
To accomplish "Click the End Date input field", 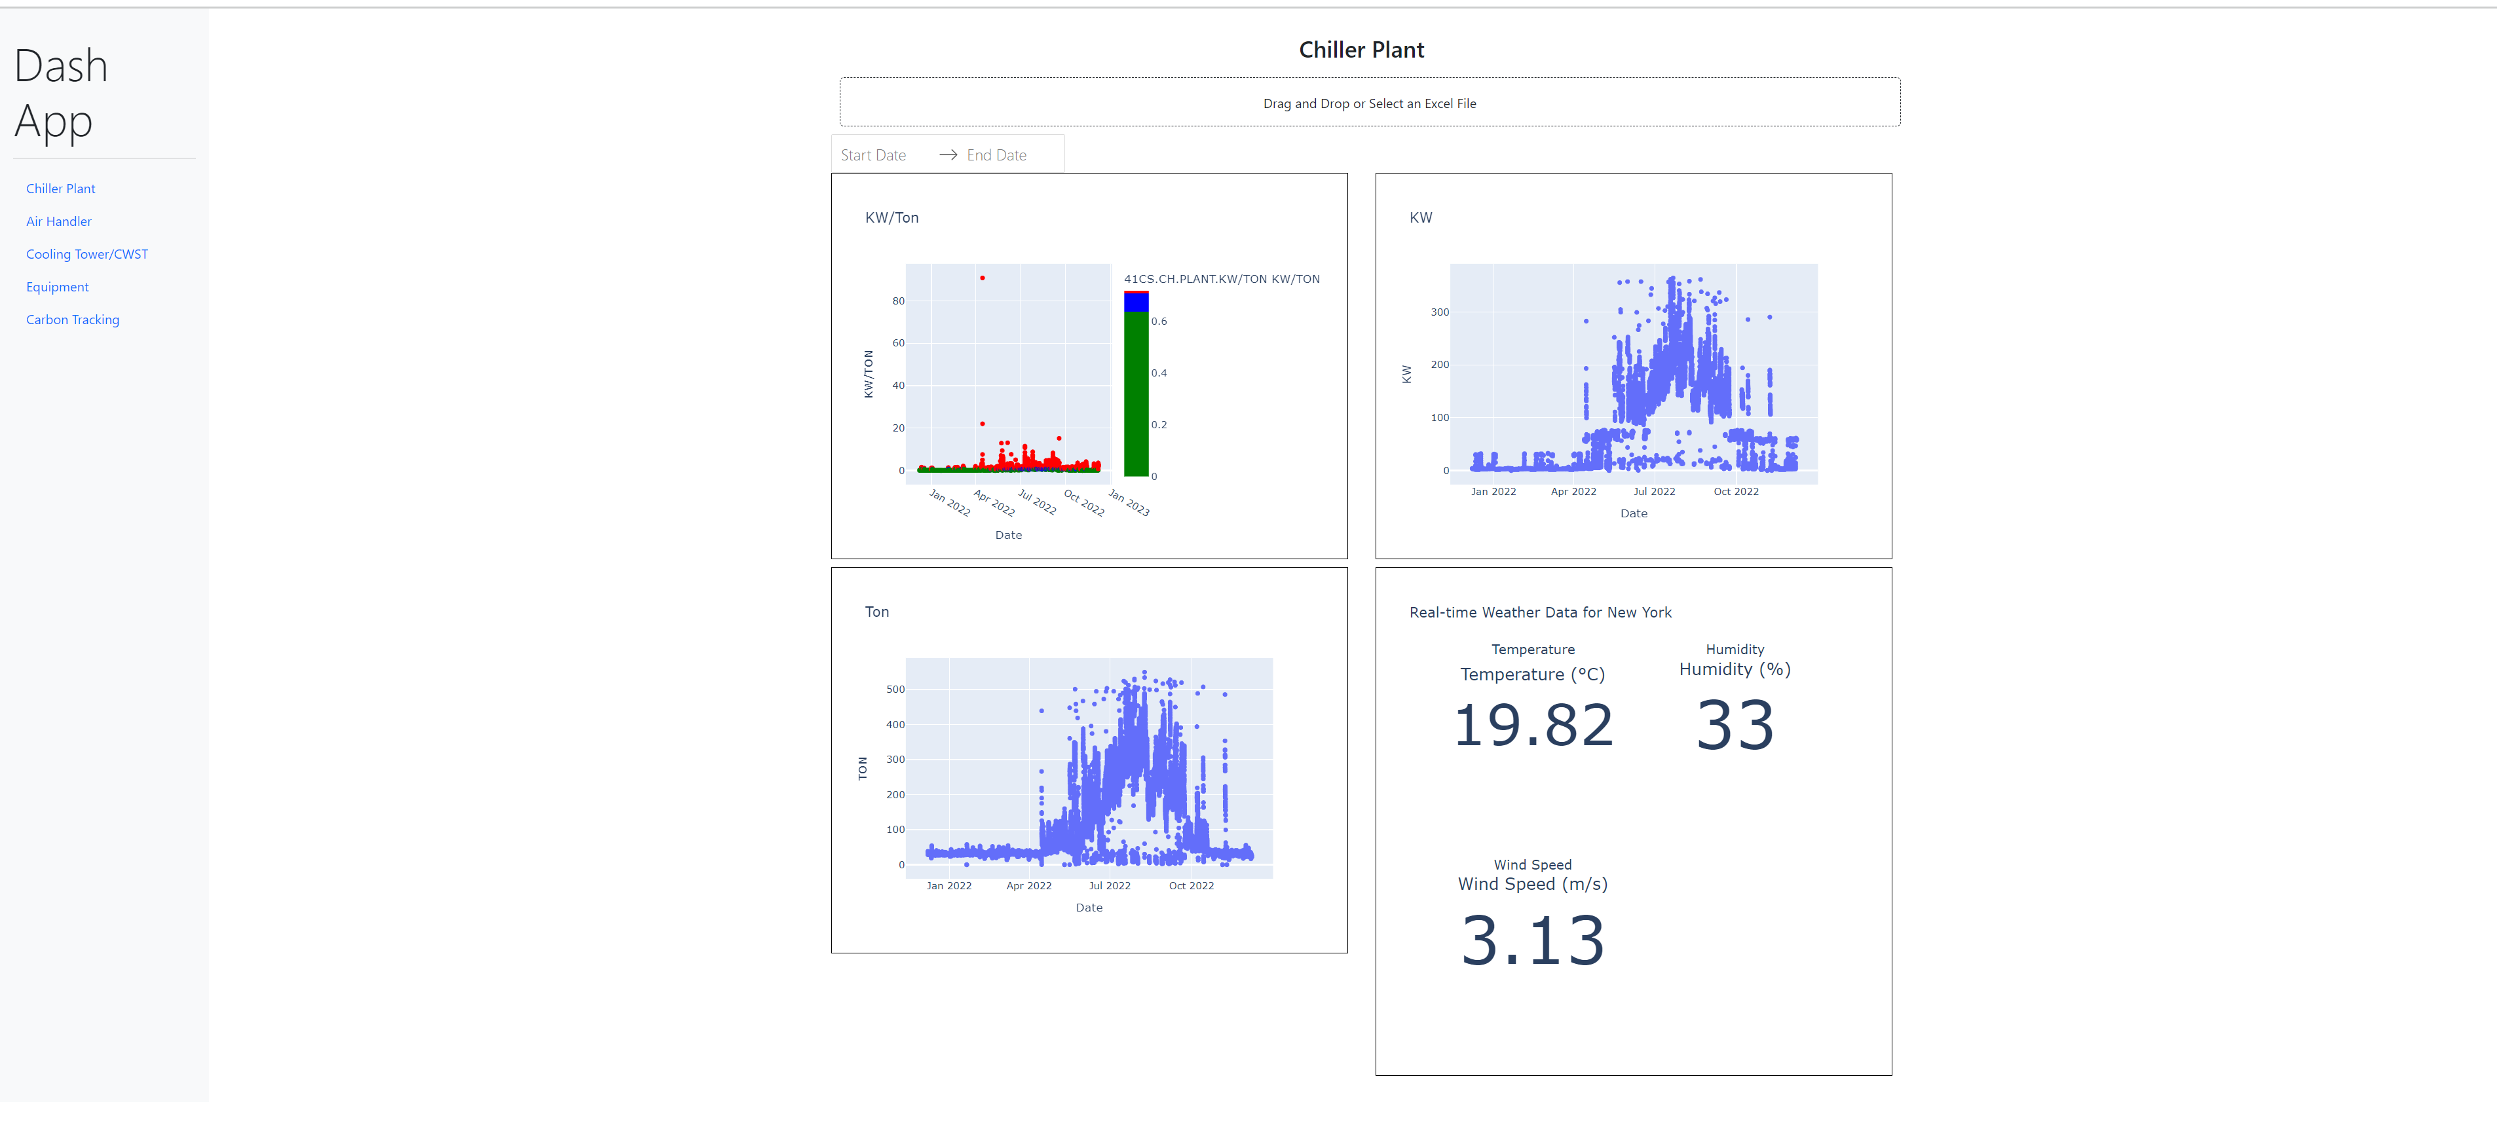I will pyautogui.click(x=996, y=154).
